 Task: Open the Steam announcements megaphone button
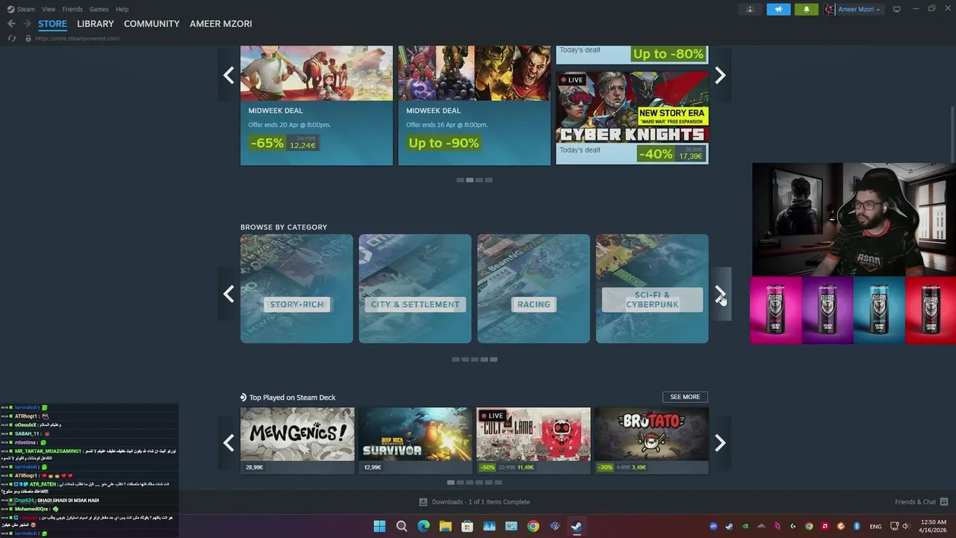pyautogui.click(x=777, y=9)
